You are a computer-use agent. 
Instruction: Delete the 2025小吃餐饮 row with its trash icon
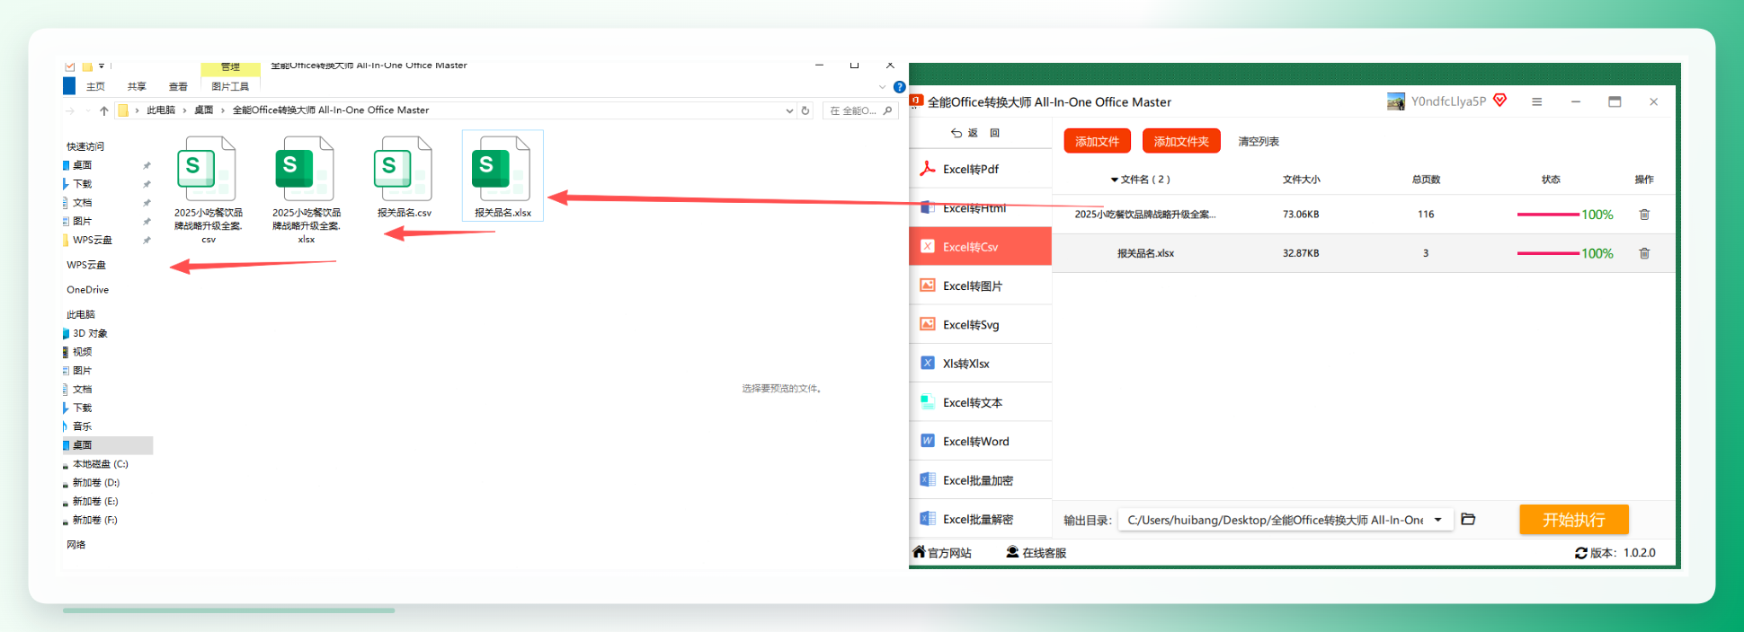coord(1644,215)
